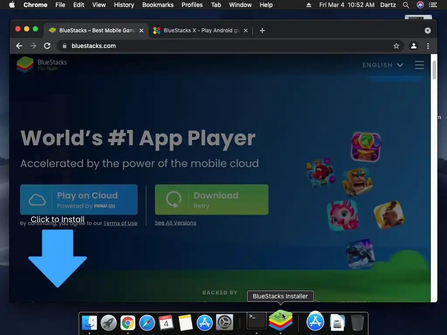This screenshot has height=335, width=447.
Task: Open the BlueStacks hamburger menu
Action: [x=419, y=65]
